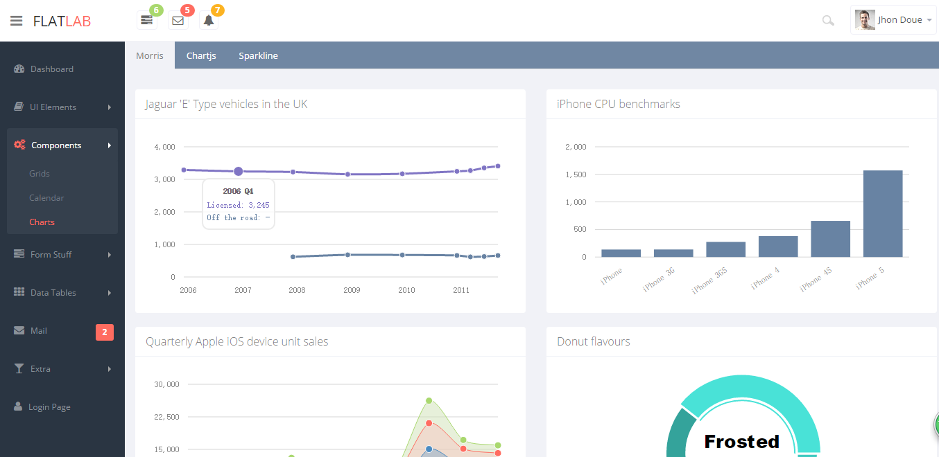Expand the Data Tables submenu arrow
Screen dimensions: 939x457
110,293
